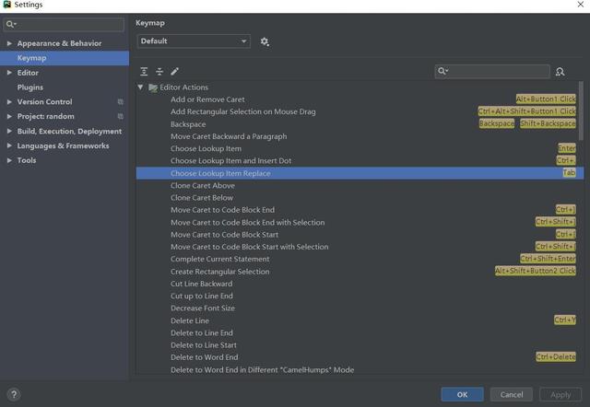Open the Default keymap dropdown

pyautogui.click(x=194, y=41)
